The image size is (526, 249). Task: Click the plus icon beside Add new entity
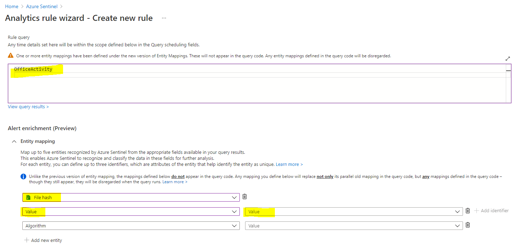tap(27, 240)
